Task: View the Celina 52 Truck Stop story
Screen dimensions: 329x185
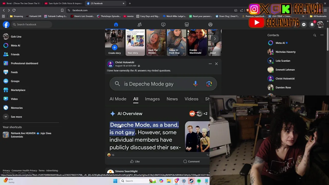Action: tap(177, 42)
